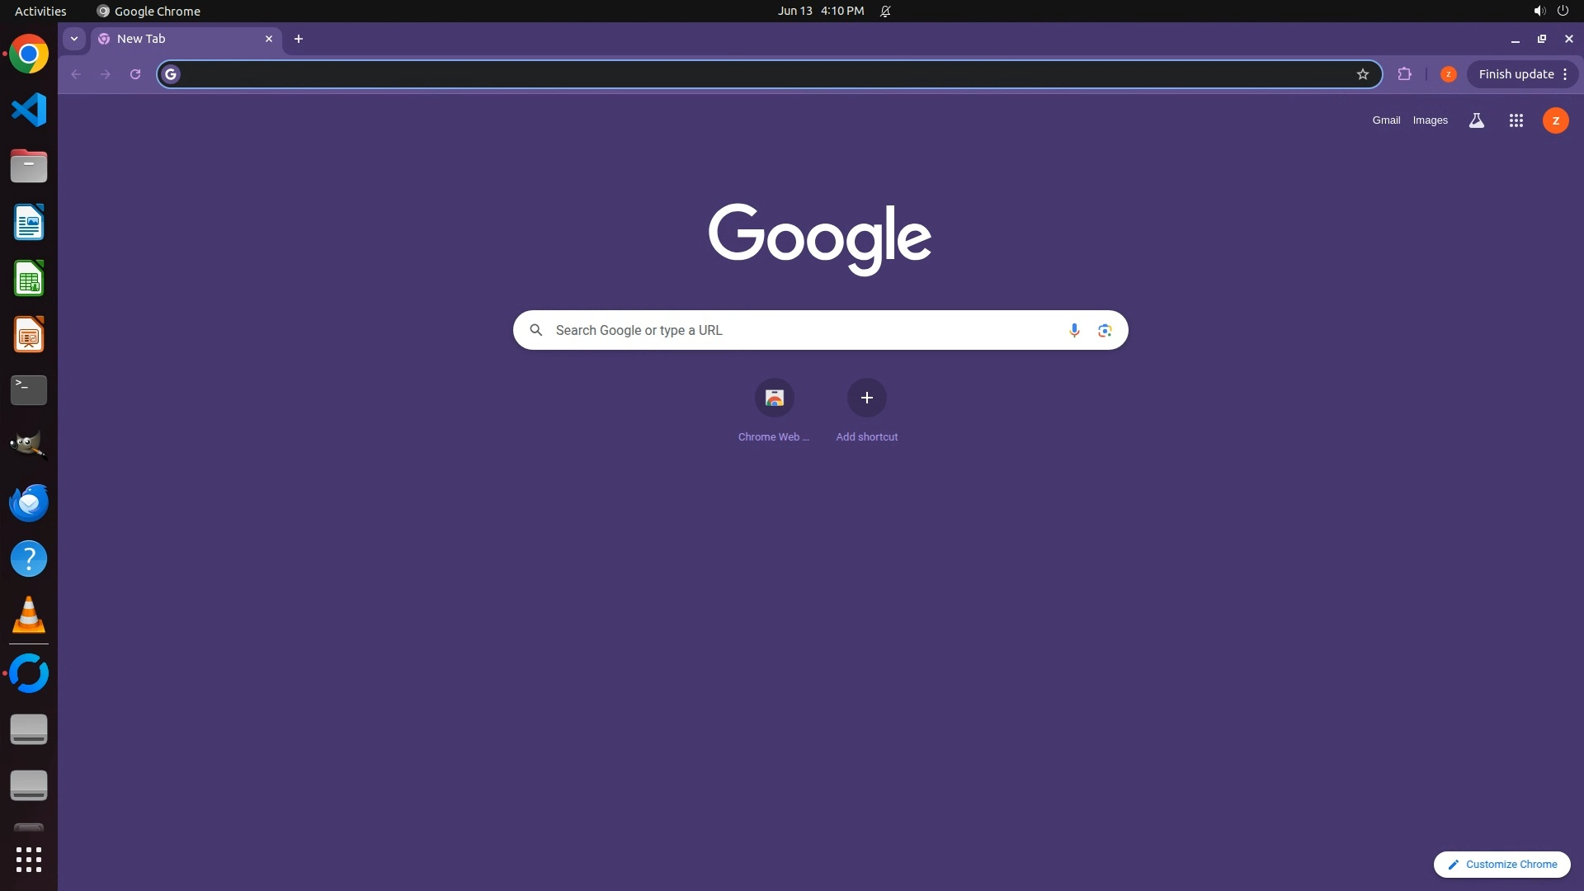Viewport: 1584px width, 891px height.
Task: Click the voice search microphone icon
Action: [1073, 330]
